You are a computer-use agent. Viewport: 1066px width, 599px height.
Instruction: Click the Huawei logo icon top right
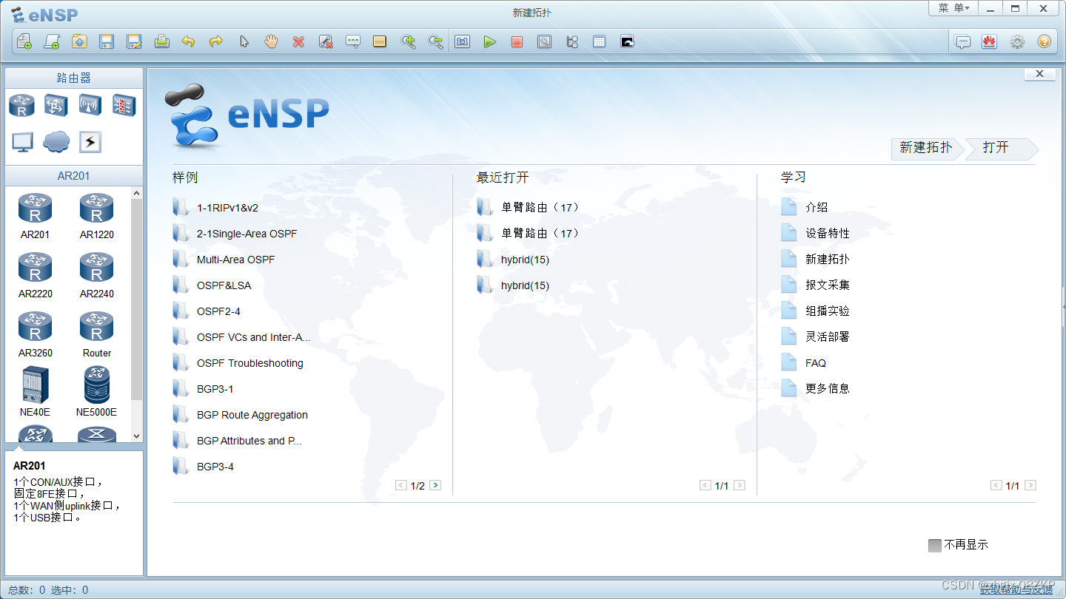(990, 41)
